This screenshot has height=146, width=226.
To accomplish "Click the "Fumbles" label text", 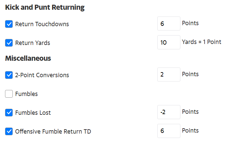I will point(26,94).
